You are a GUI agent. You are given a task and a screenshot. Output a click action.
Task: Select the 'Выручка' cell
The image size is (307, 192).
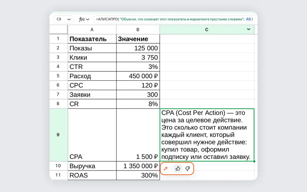pyautogui.click(x=92, y=166)
